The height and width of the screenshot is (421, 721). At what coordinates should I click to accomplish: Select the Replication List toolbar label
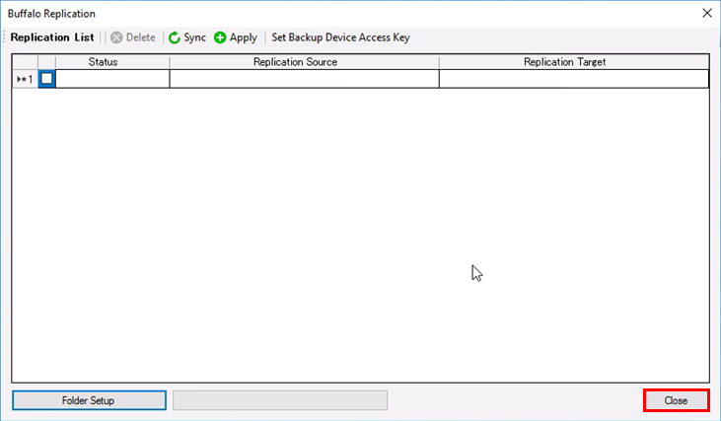click(x=52, y=37)
